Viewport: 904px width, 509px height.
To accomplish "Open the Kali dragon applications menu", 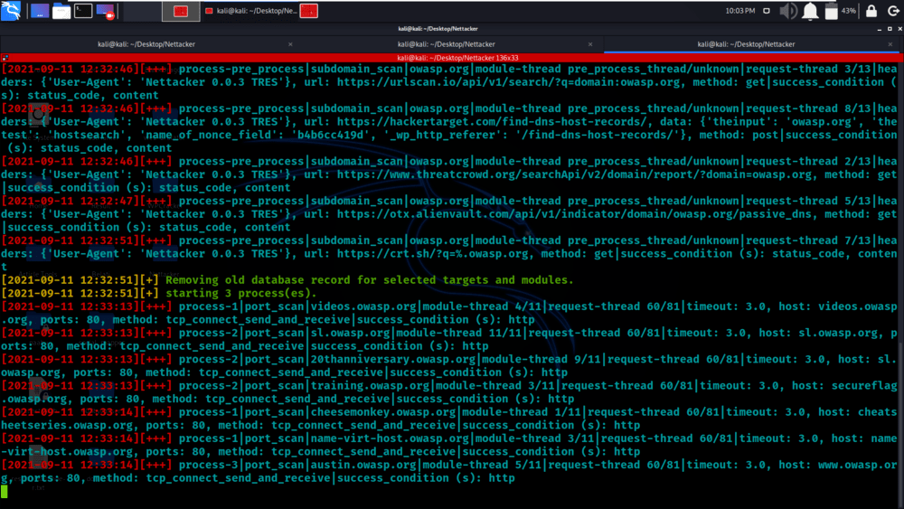I will coord(10,10).
